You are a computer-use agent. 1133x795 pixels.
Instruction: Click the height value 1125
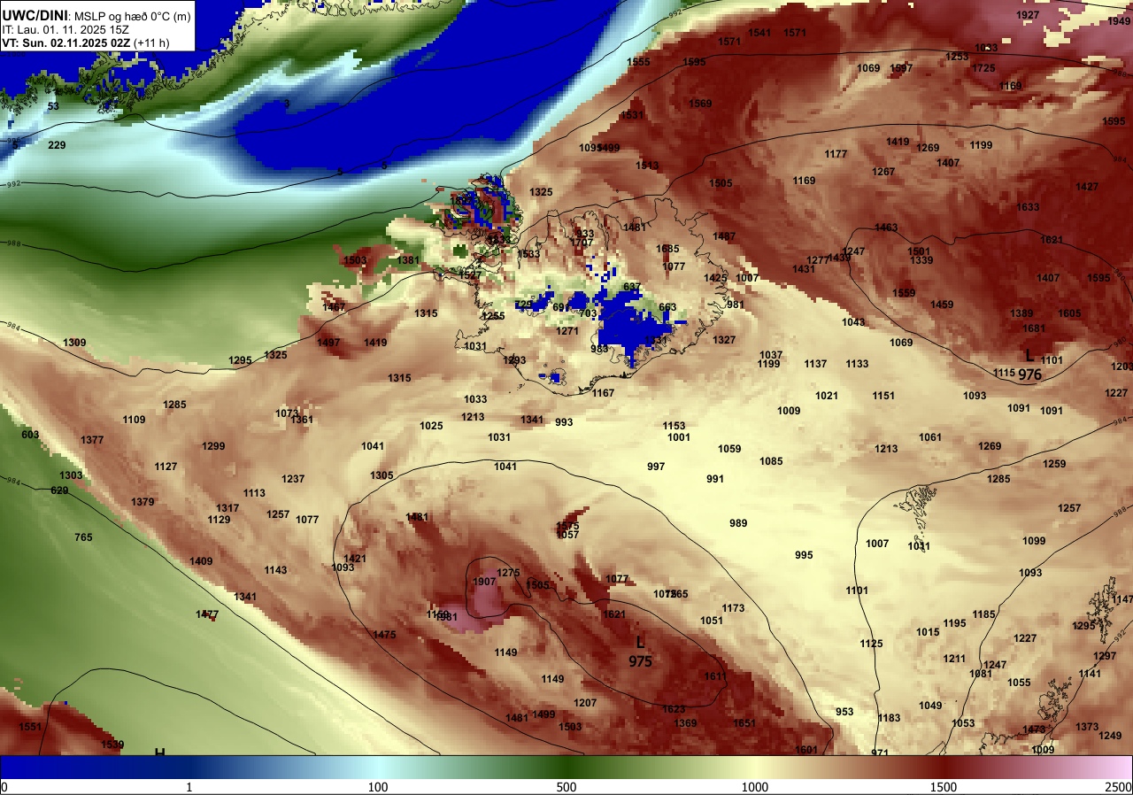871,644
